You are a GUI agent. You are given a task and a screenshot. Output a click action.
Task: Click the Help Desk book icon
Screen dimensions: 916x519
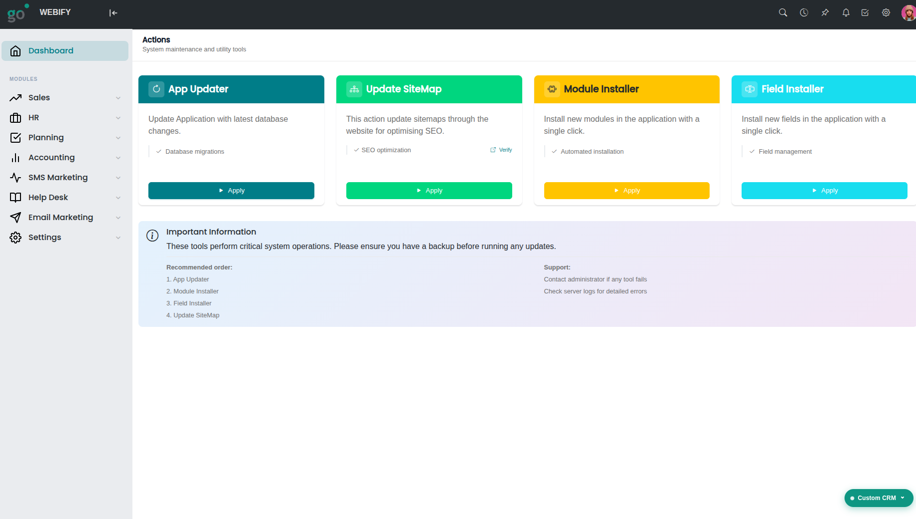click(x=15, y=198)
